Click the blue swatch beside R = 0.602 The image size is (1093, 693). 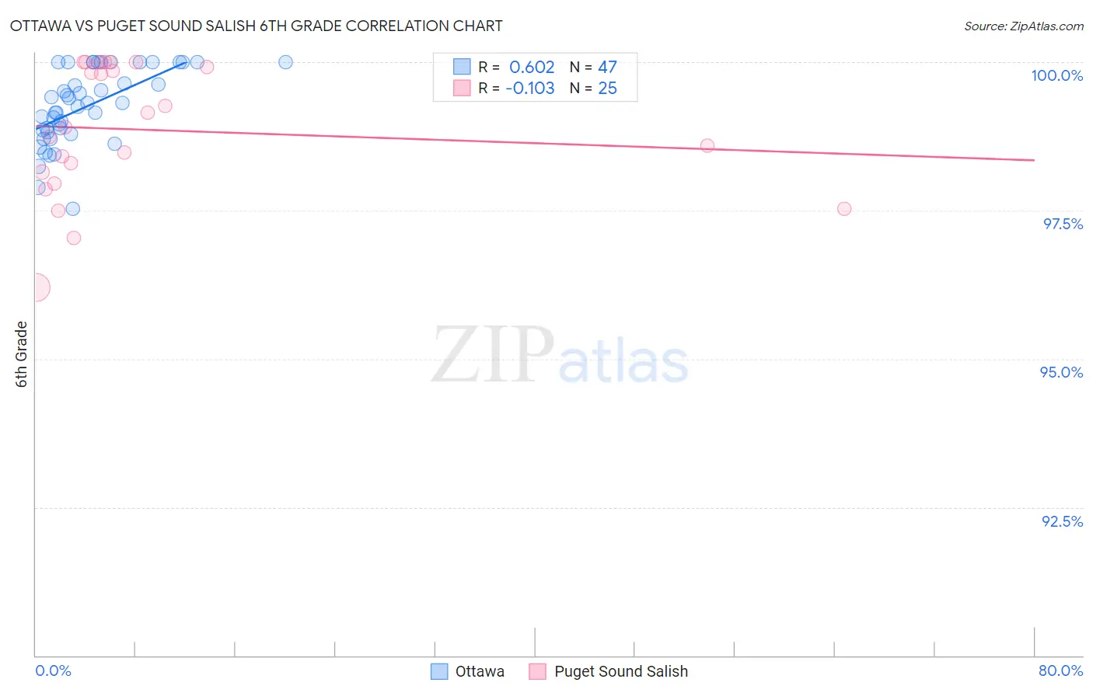point(462,67)
